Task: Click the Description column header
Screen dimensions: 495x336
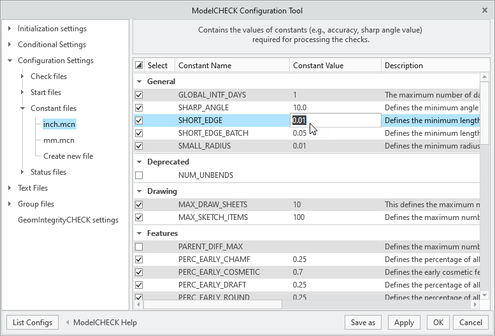Action: point(436,66)
